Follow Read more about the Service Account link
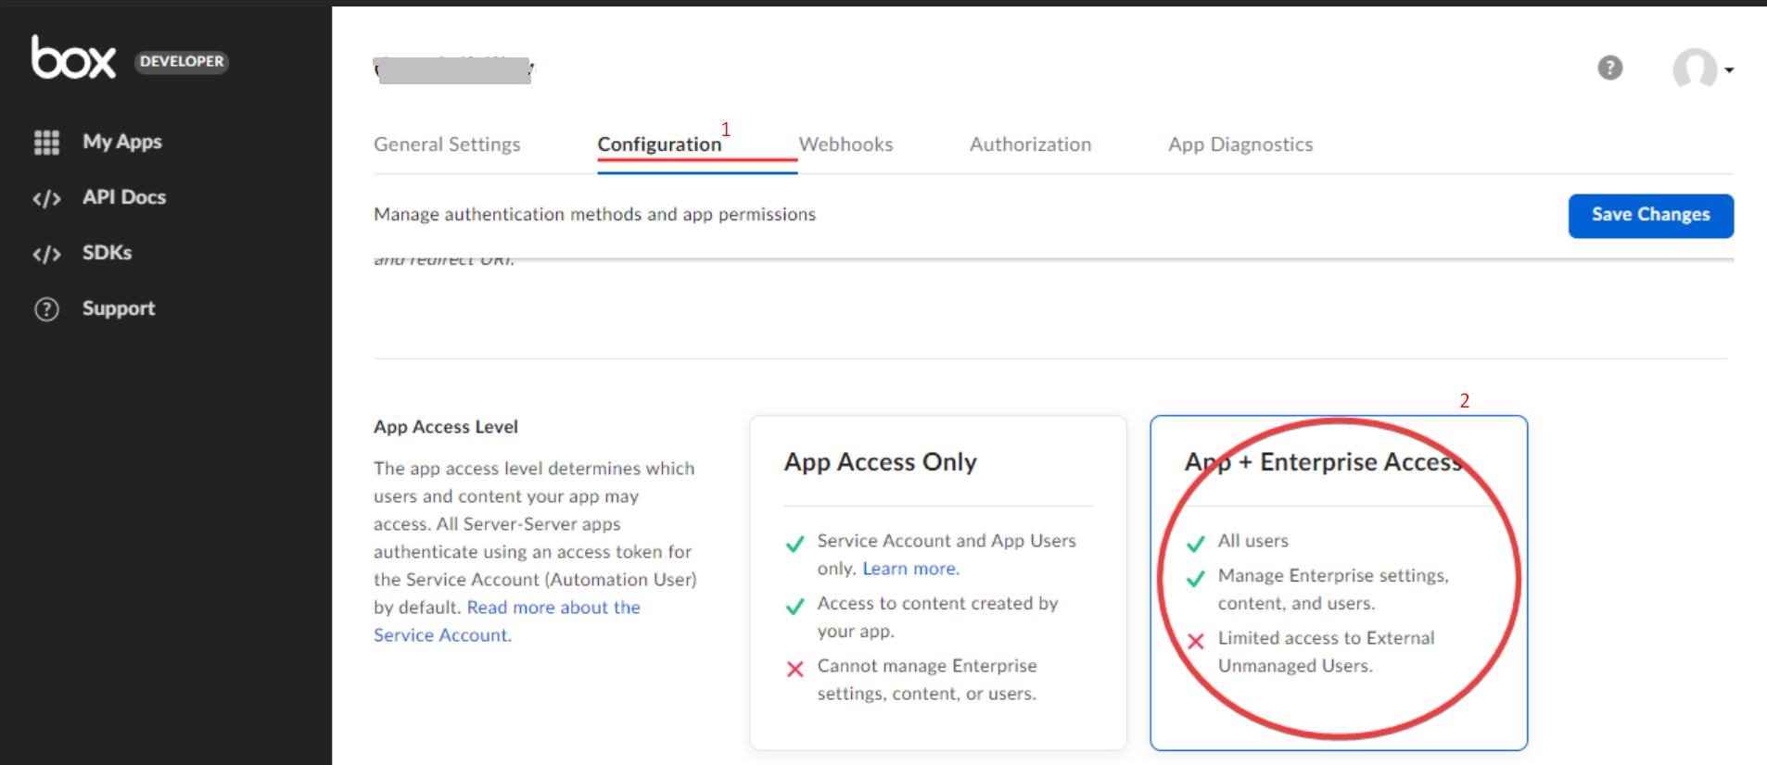The height and width of the screenshot is (765, 1767). (553, 608)
